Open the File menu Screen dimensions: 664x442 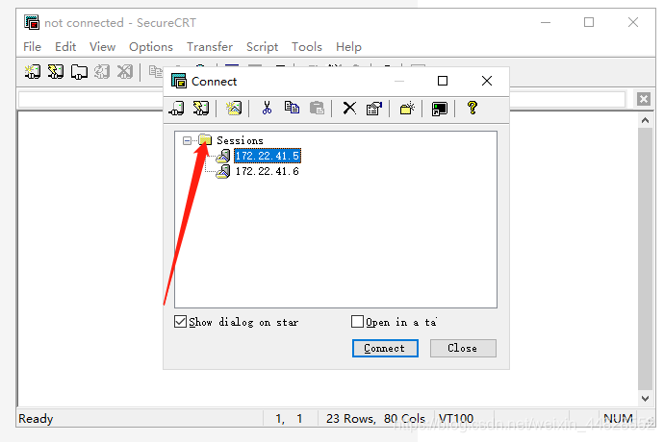[x=32, y=46]
